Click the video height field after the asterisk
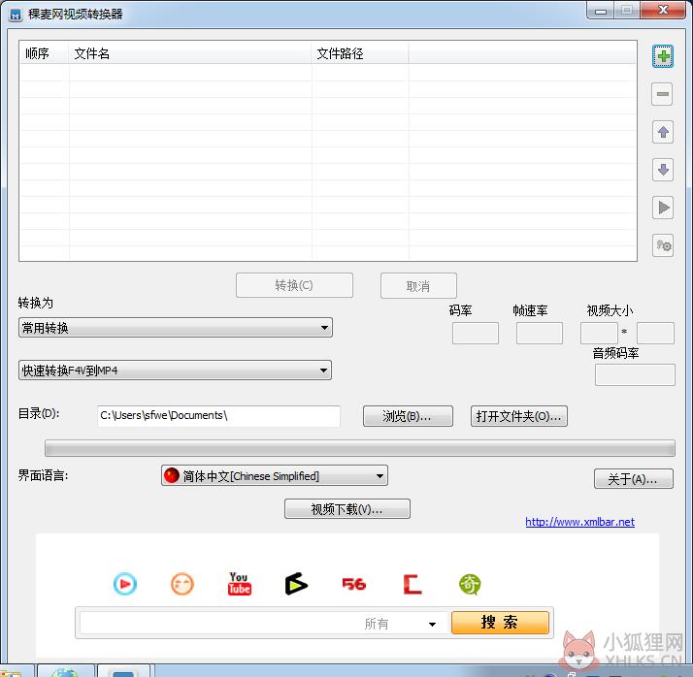 coord(655,334)
